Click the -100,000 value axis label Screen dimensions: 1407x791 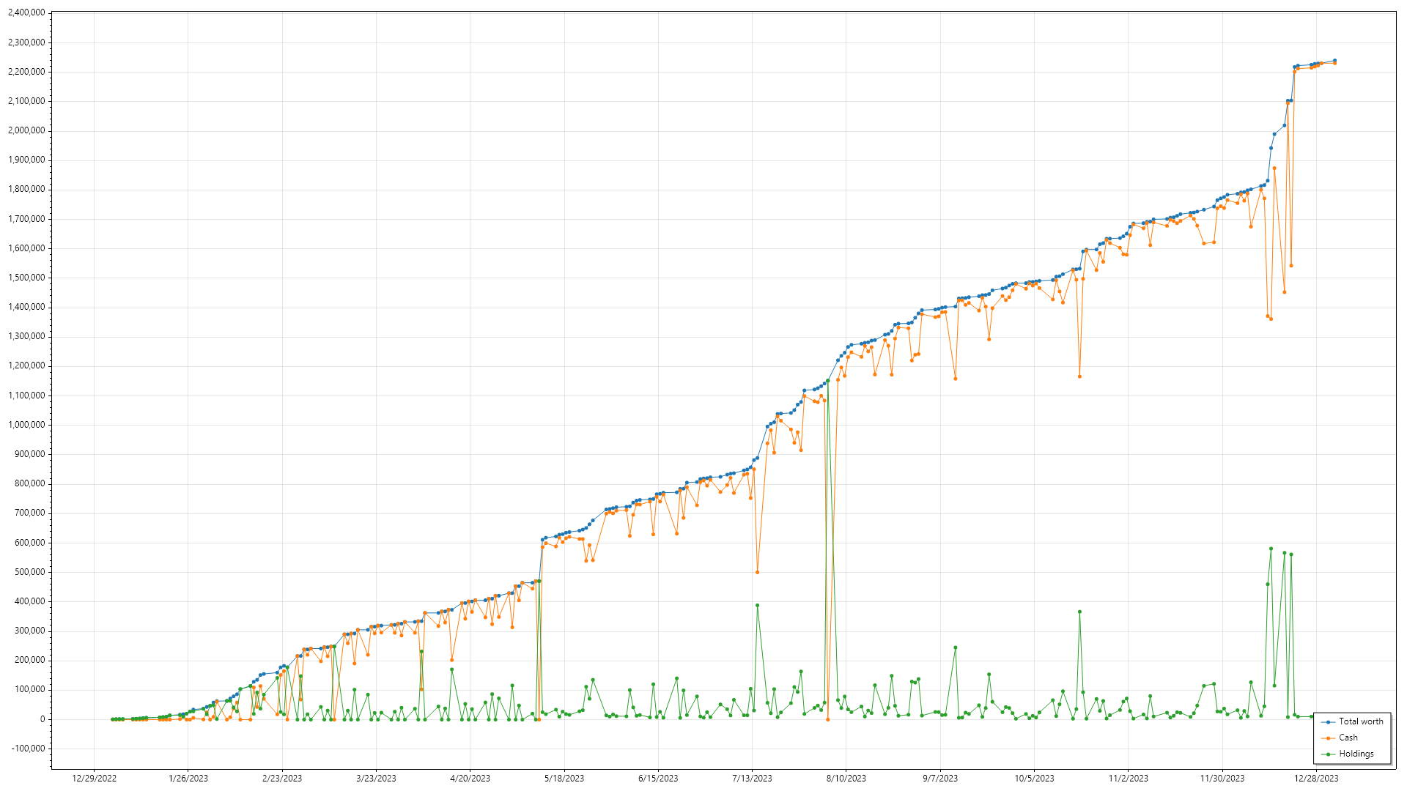pos(26,749)
